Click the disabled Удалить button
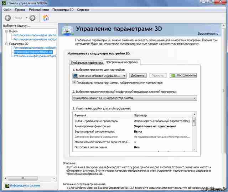 (158, 75)
